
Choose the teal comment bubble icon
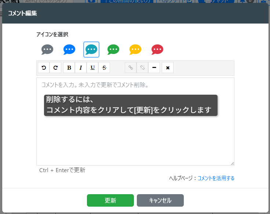(91, 49)
